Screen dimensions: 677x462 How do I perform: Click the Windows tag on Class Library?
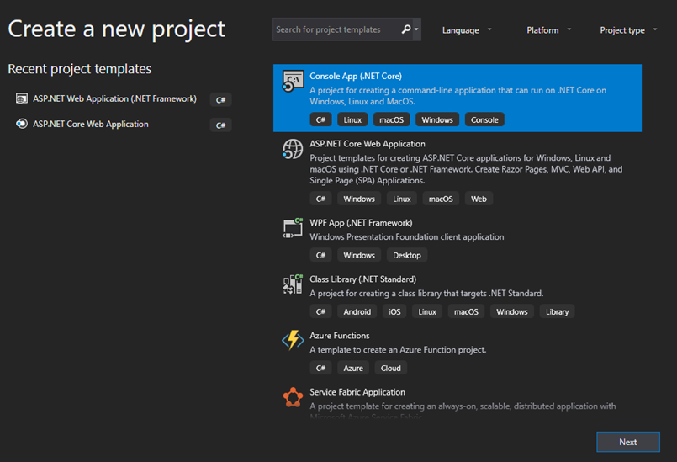(x=512, y=311)
